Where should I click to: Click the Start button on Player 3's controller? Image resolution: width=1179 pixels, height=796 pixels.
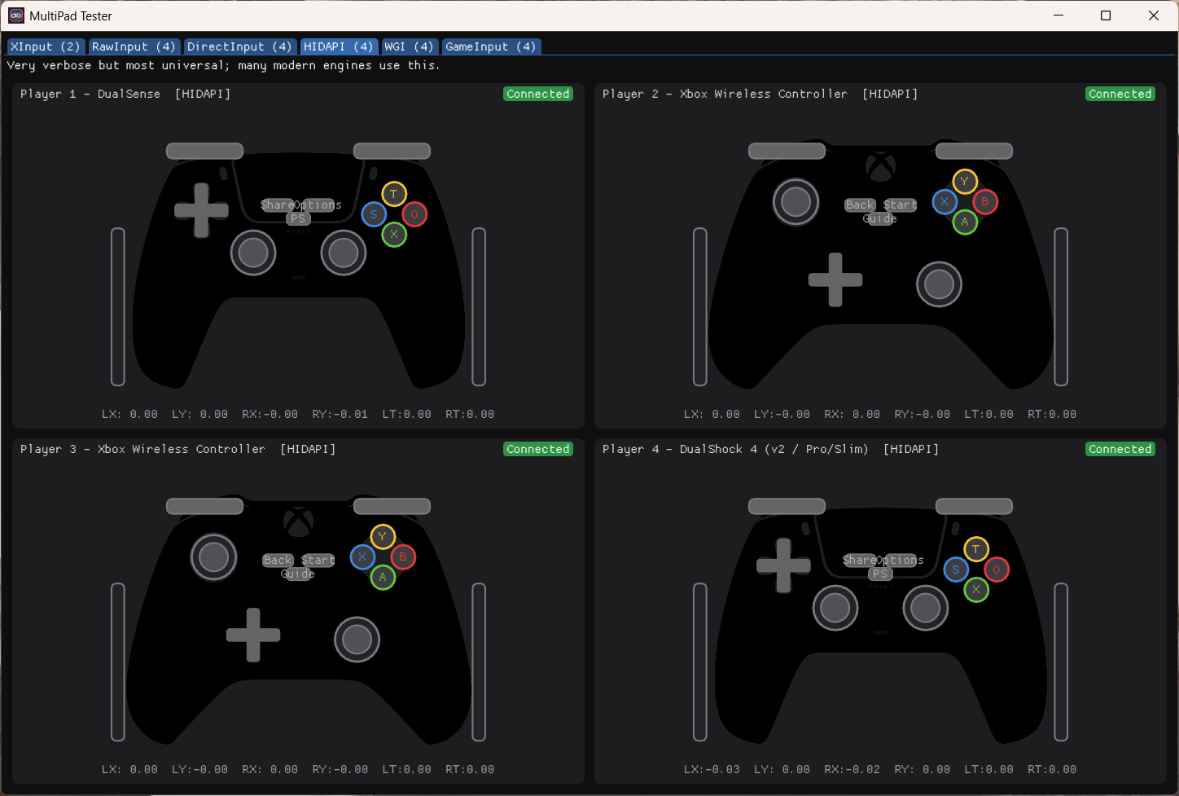coord(318,560)
